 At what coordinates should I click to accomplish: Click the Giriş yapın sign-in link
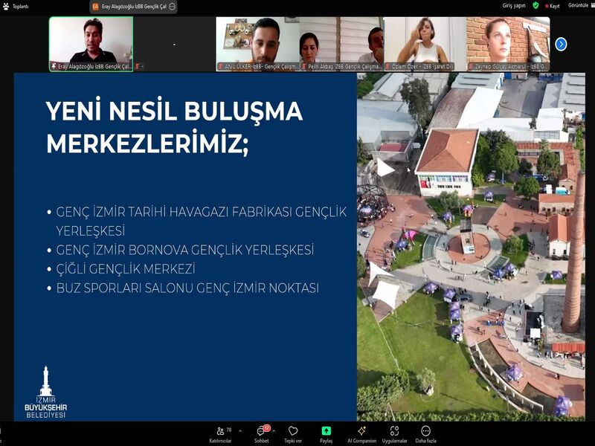click(514, 5)
